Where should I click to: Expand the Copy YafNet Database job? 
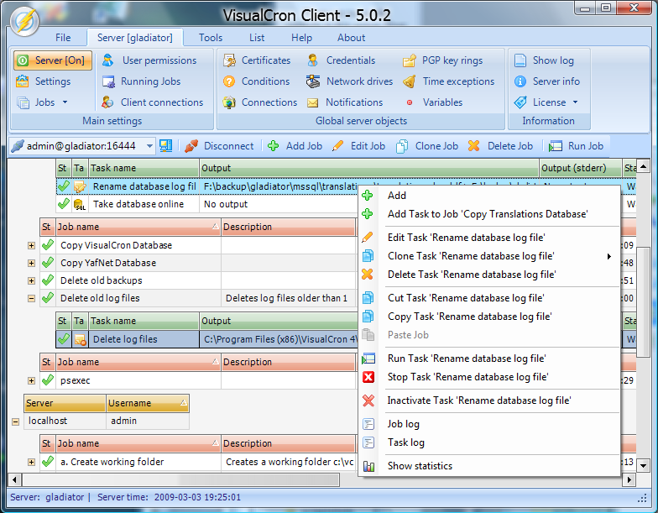(32, 264)
